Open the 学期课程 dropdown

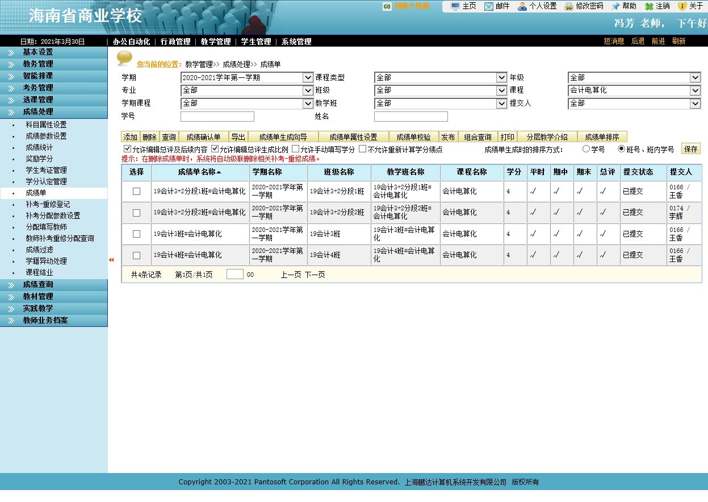click(x=247, y=103)
